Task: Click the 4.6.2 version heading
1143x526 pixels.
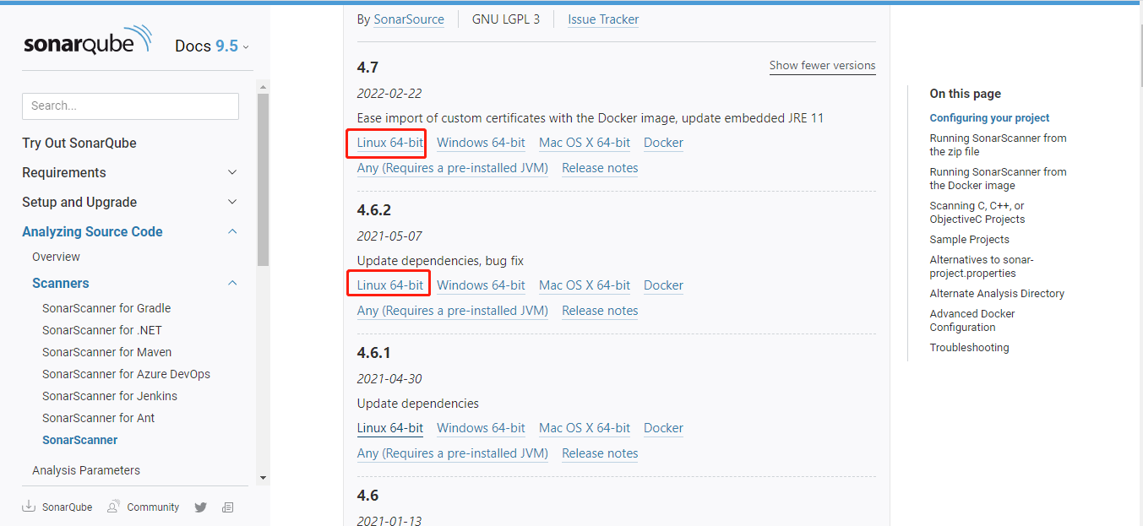Action: pyautogui.click(x=374, y=210)
